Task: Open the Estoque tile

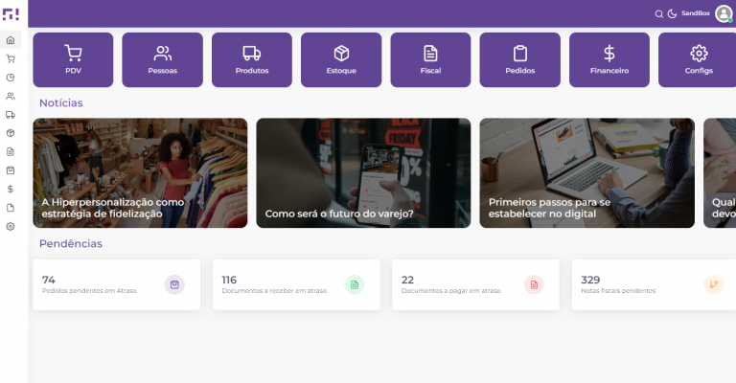Action: pos(341,60)
